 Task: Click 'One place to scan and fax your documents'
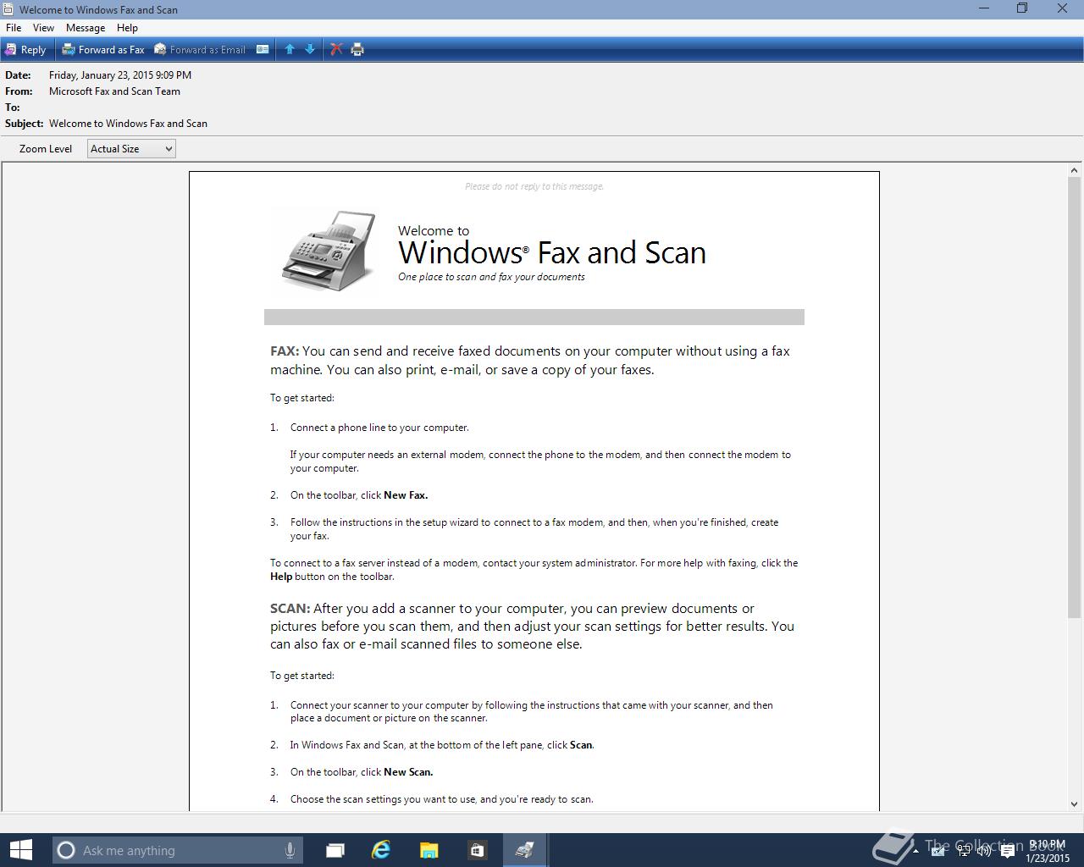click(491, 277)
